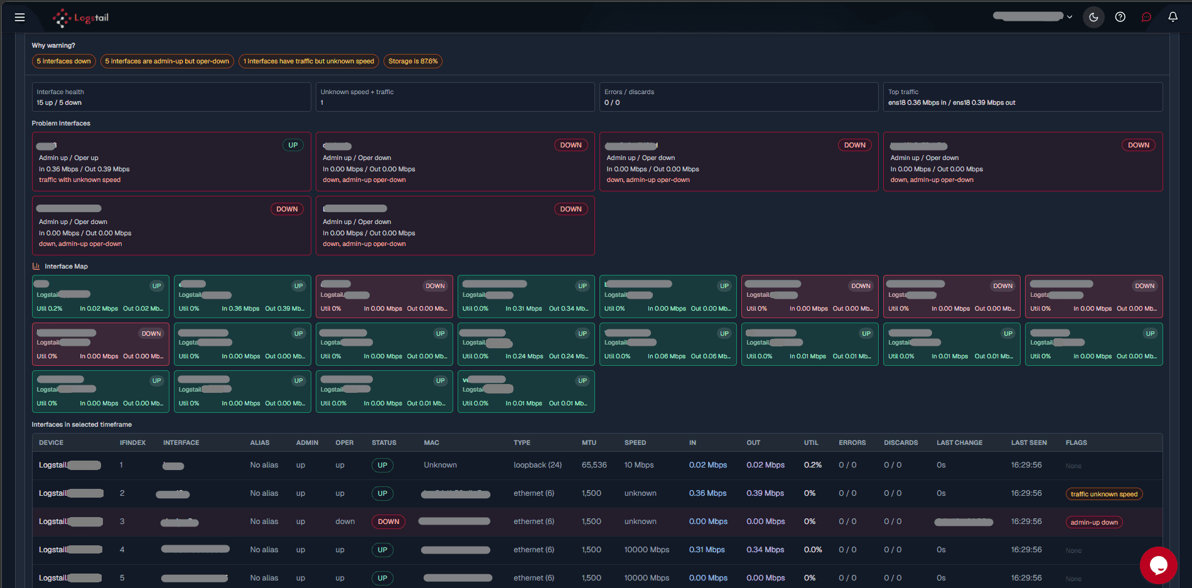Sort table by OUT column
Screen dimensions: 1192x588
(x=753, y=443)
